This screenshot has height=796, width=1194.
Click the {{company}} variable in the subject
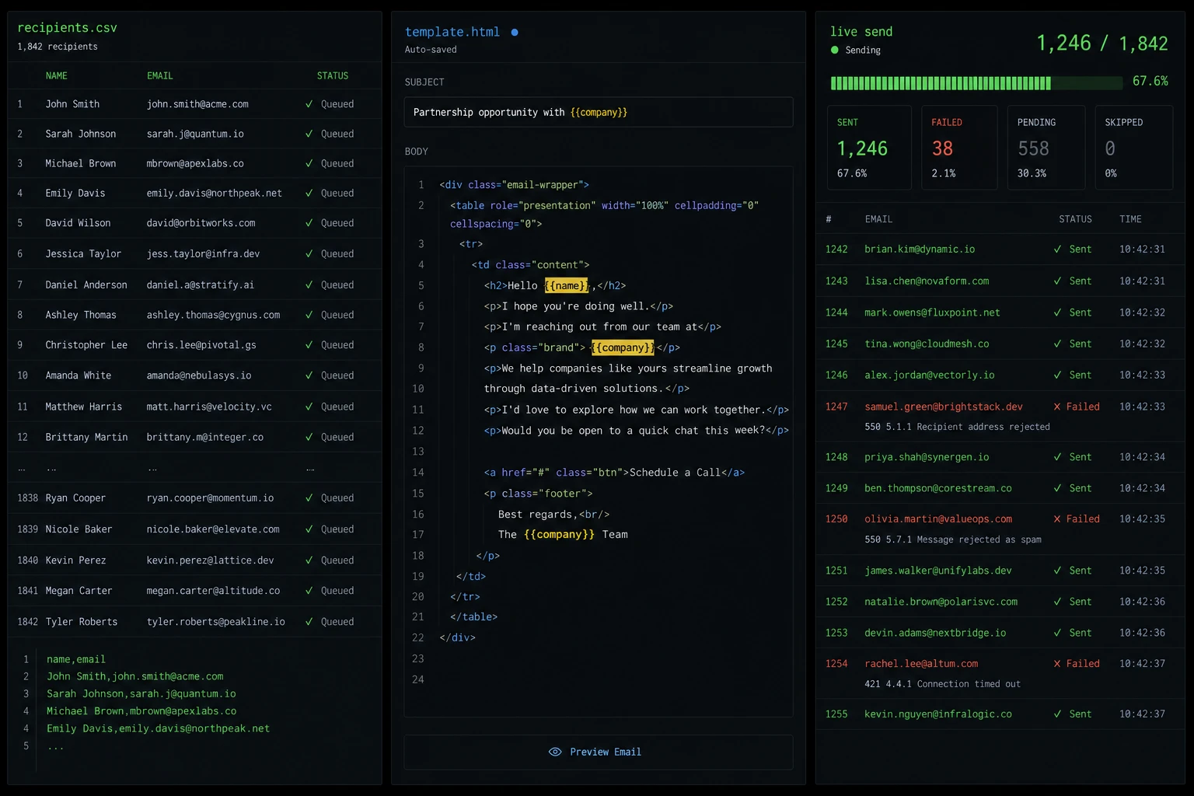(599, 112)
